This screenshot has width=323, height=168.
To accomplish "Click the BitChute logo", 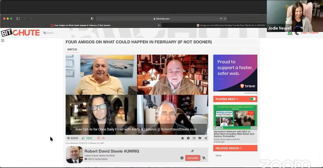I will (20, 33).
